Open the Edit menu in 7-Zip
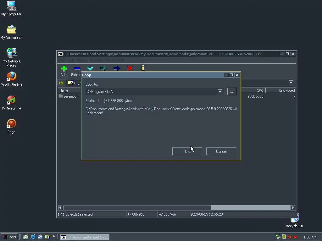The height and width of the screenshot is (241, 322). pyautogui.click(x=70, y=60)
